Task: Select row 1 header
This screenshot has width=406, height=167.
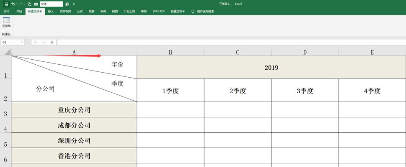Action: click(6, 67)
